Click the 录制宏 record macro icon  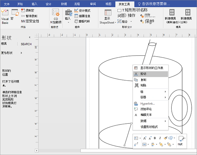pos(23,11)
